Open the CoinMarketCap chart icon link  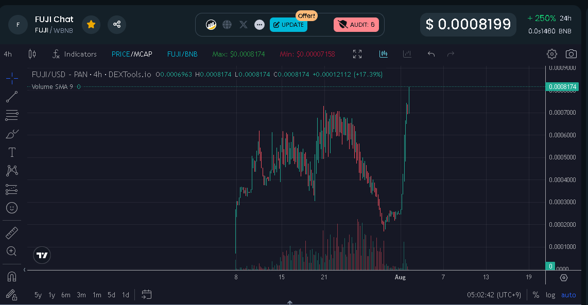[x=211, y=25]
